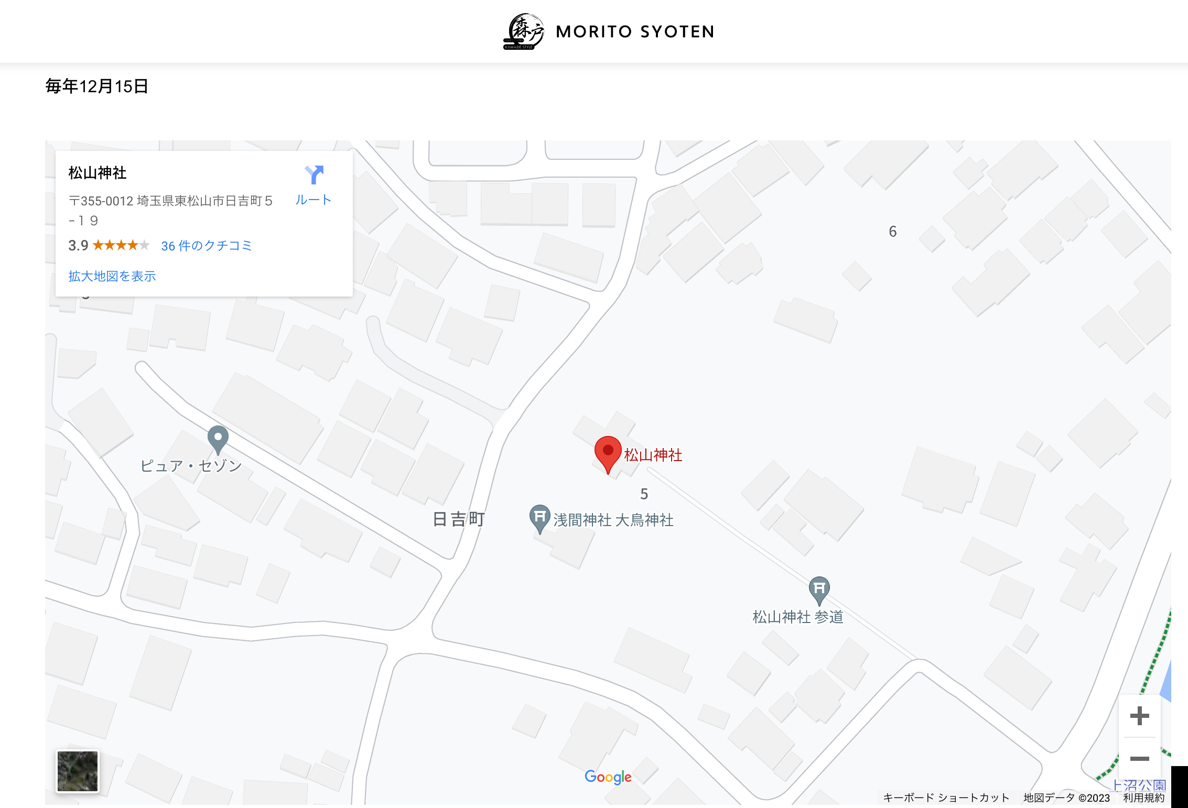Zoom out with the minus button
This screenshot has height=808, width=1188.
[1139, 758]
